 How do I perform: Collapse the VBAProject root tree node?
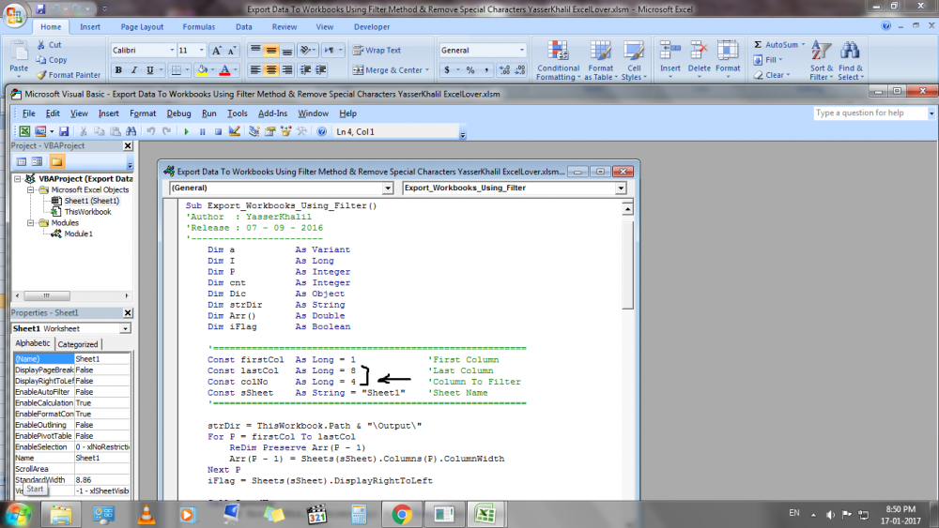[x=18, y=179]
